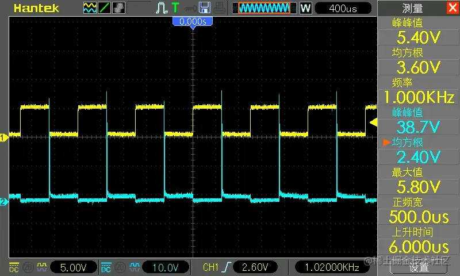The image size is (460, 276).
Task: Click the cyan CH2 probe waveform icon
Action: (x=135, y=267)
